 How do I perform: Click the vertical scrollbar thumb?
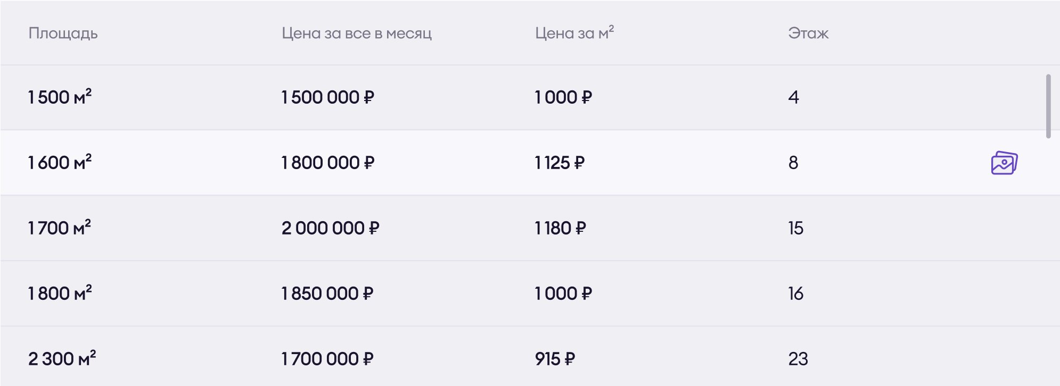point(1048,106)
